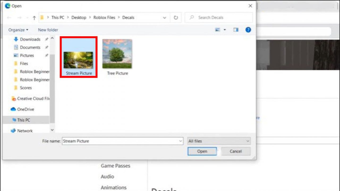Select the Tree Picture thumbnail

coord(117,54)
